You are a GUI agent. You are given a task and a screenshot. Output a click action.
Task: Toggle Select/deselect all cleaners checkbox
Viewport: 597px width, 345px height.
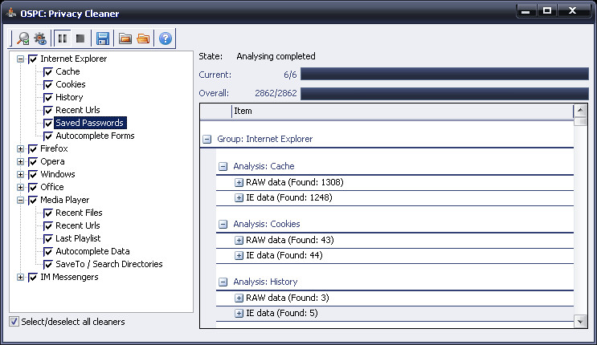14,322
